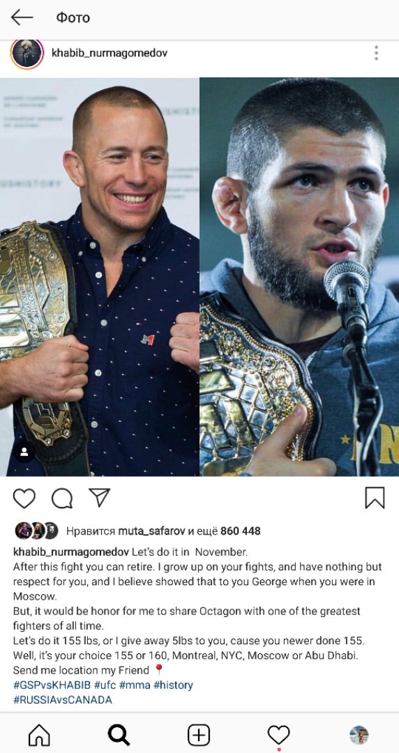Screen dimensions: 399x753
Task: Open the three-dot post options menu
Action: pyautogui.click(x=376, y=53)
